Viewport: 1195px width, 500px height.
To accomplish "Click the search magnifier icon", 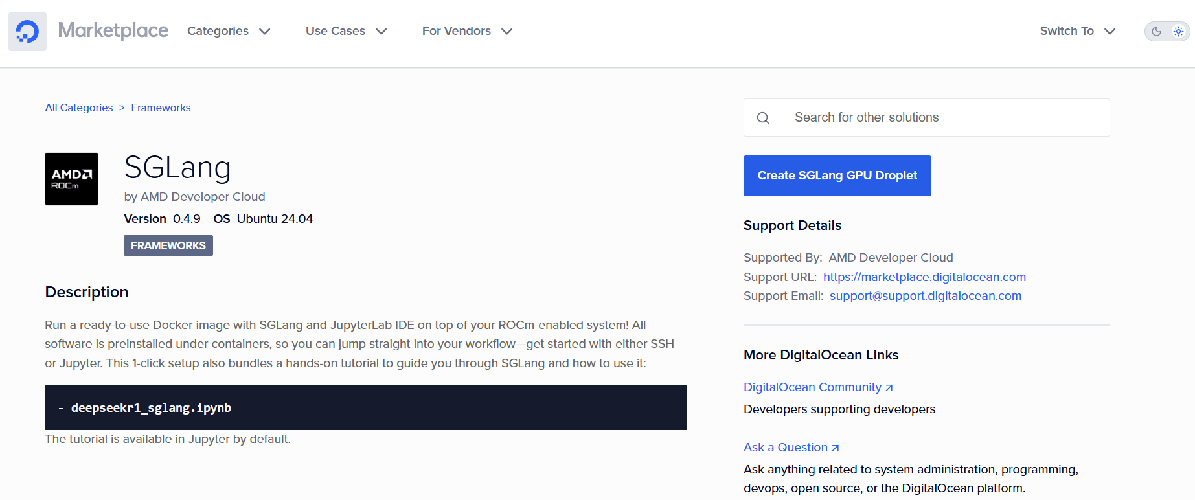I will point(763,118).
